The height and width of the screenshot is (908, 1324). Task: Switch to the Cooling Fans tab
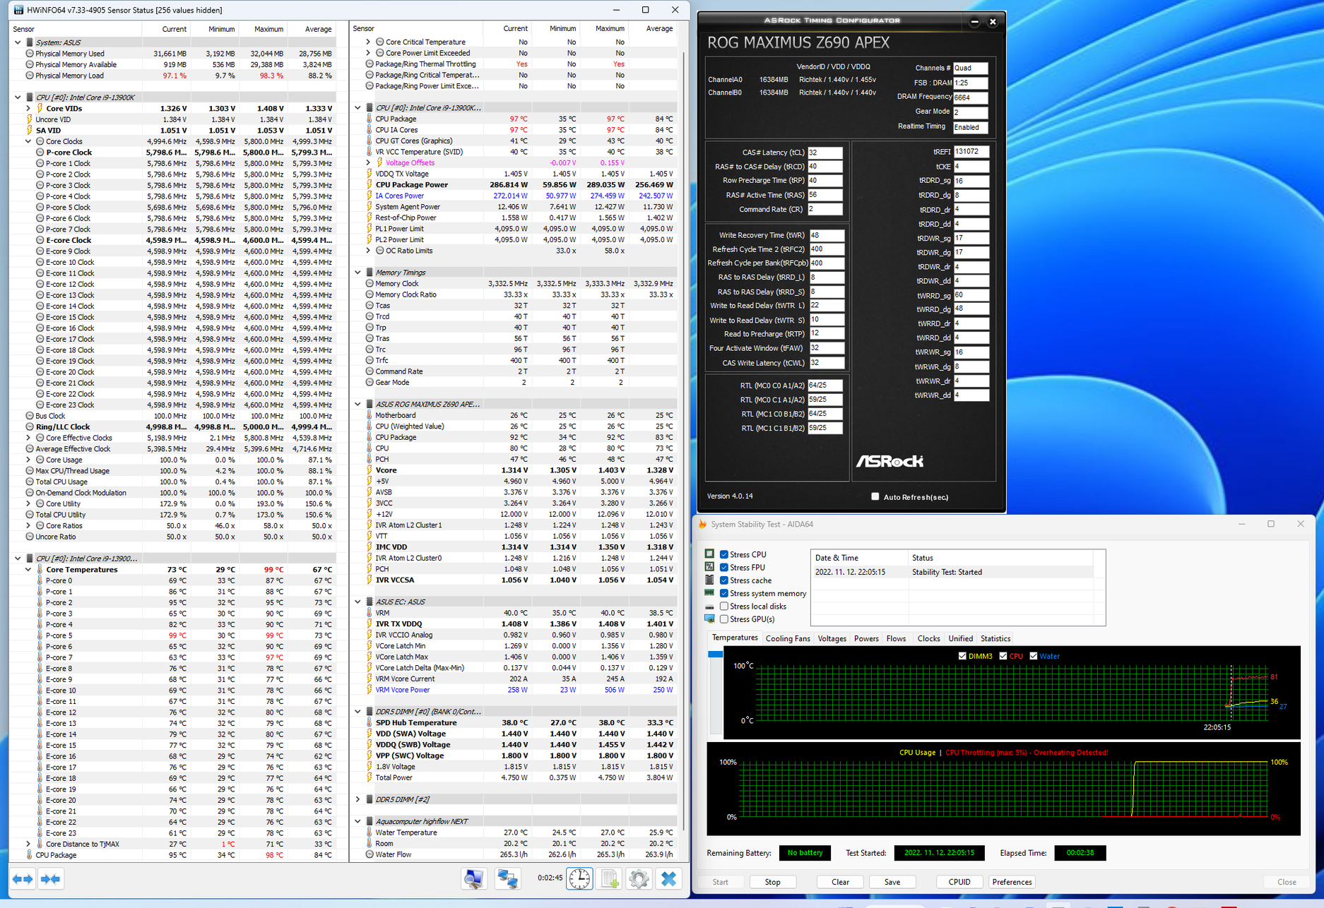[x=788, y=638]
